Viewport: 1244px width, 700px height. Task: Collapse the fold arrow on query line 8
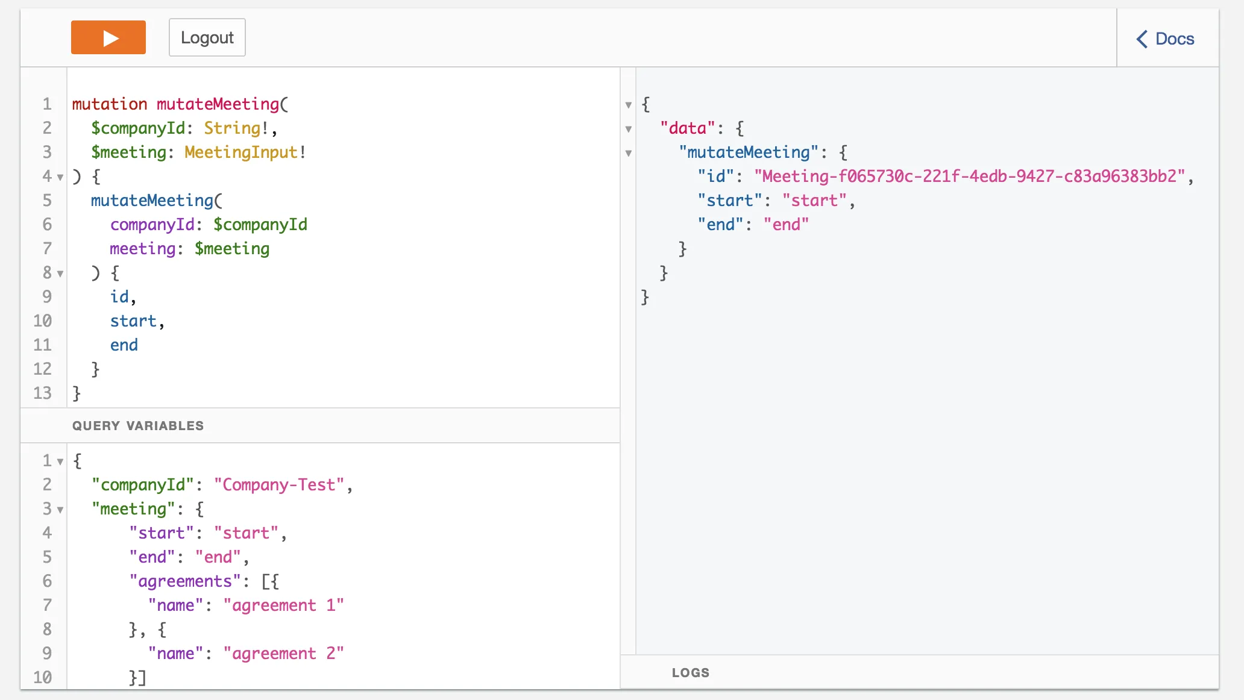(x=60, y=273)
